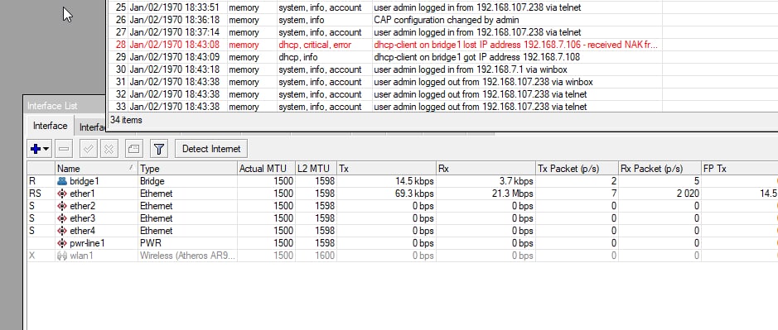
Task: Select the bridge1 interface name
Action: (x=85, y=181)
